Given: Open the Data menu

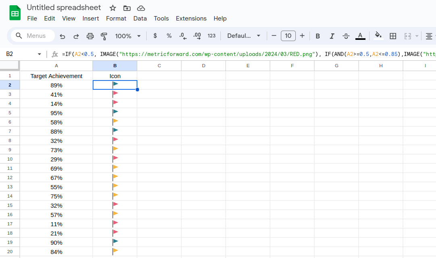Looking at the screenshot, I should pos(140,19).
